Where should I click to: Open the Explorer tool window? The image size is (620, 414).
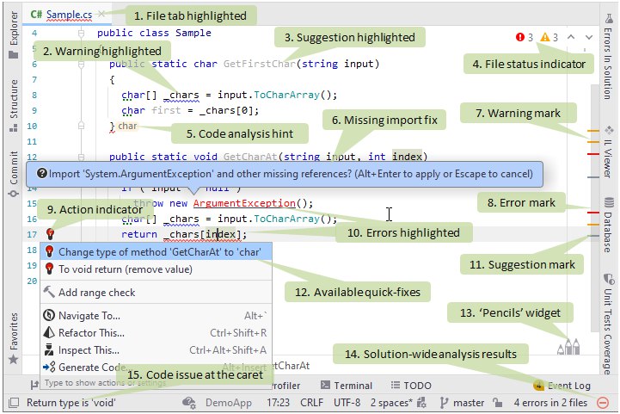click(x=14, y=34)
